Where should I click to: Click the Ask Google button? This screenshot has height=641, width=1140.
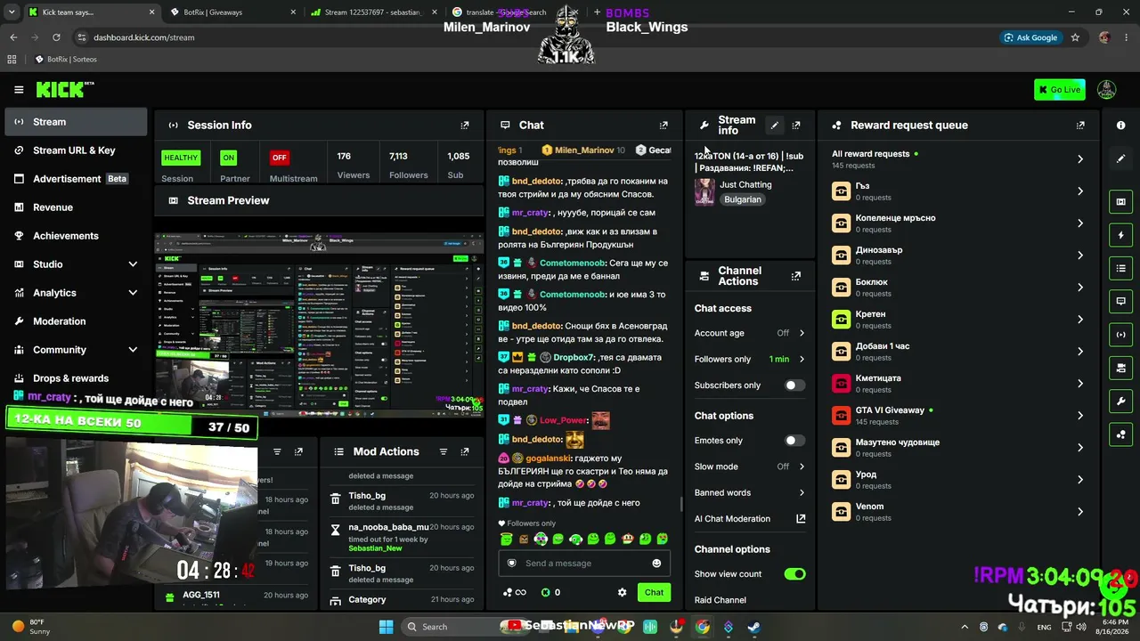(x=1031, y=37)
